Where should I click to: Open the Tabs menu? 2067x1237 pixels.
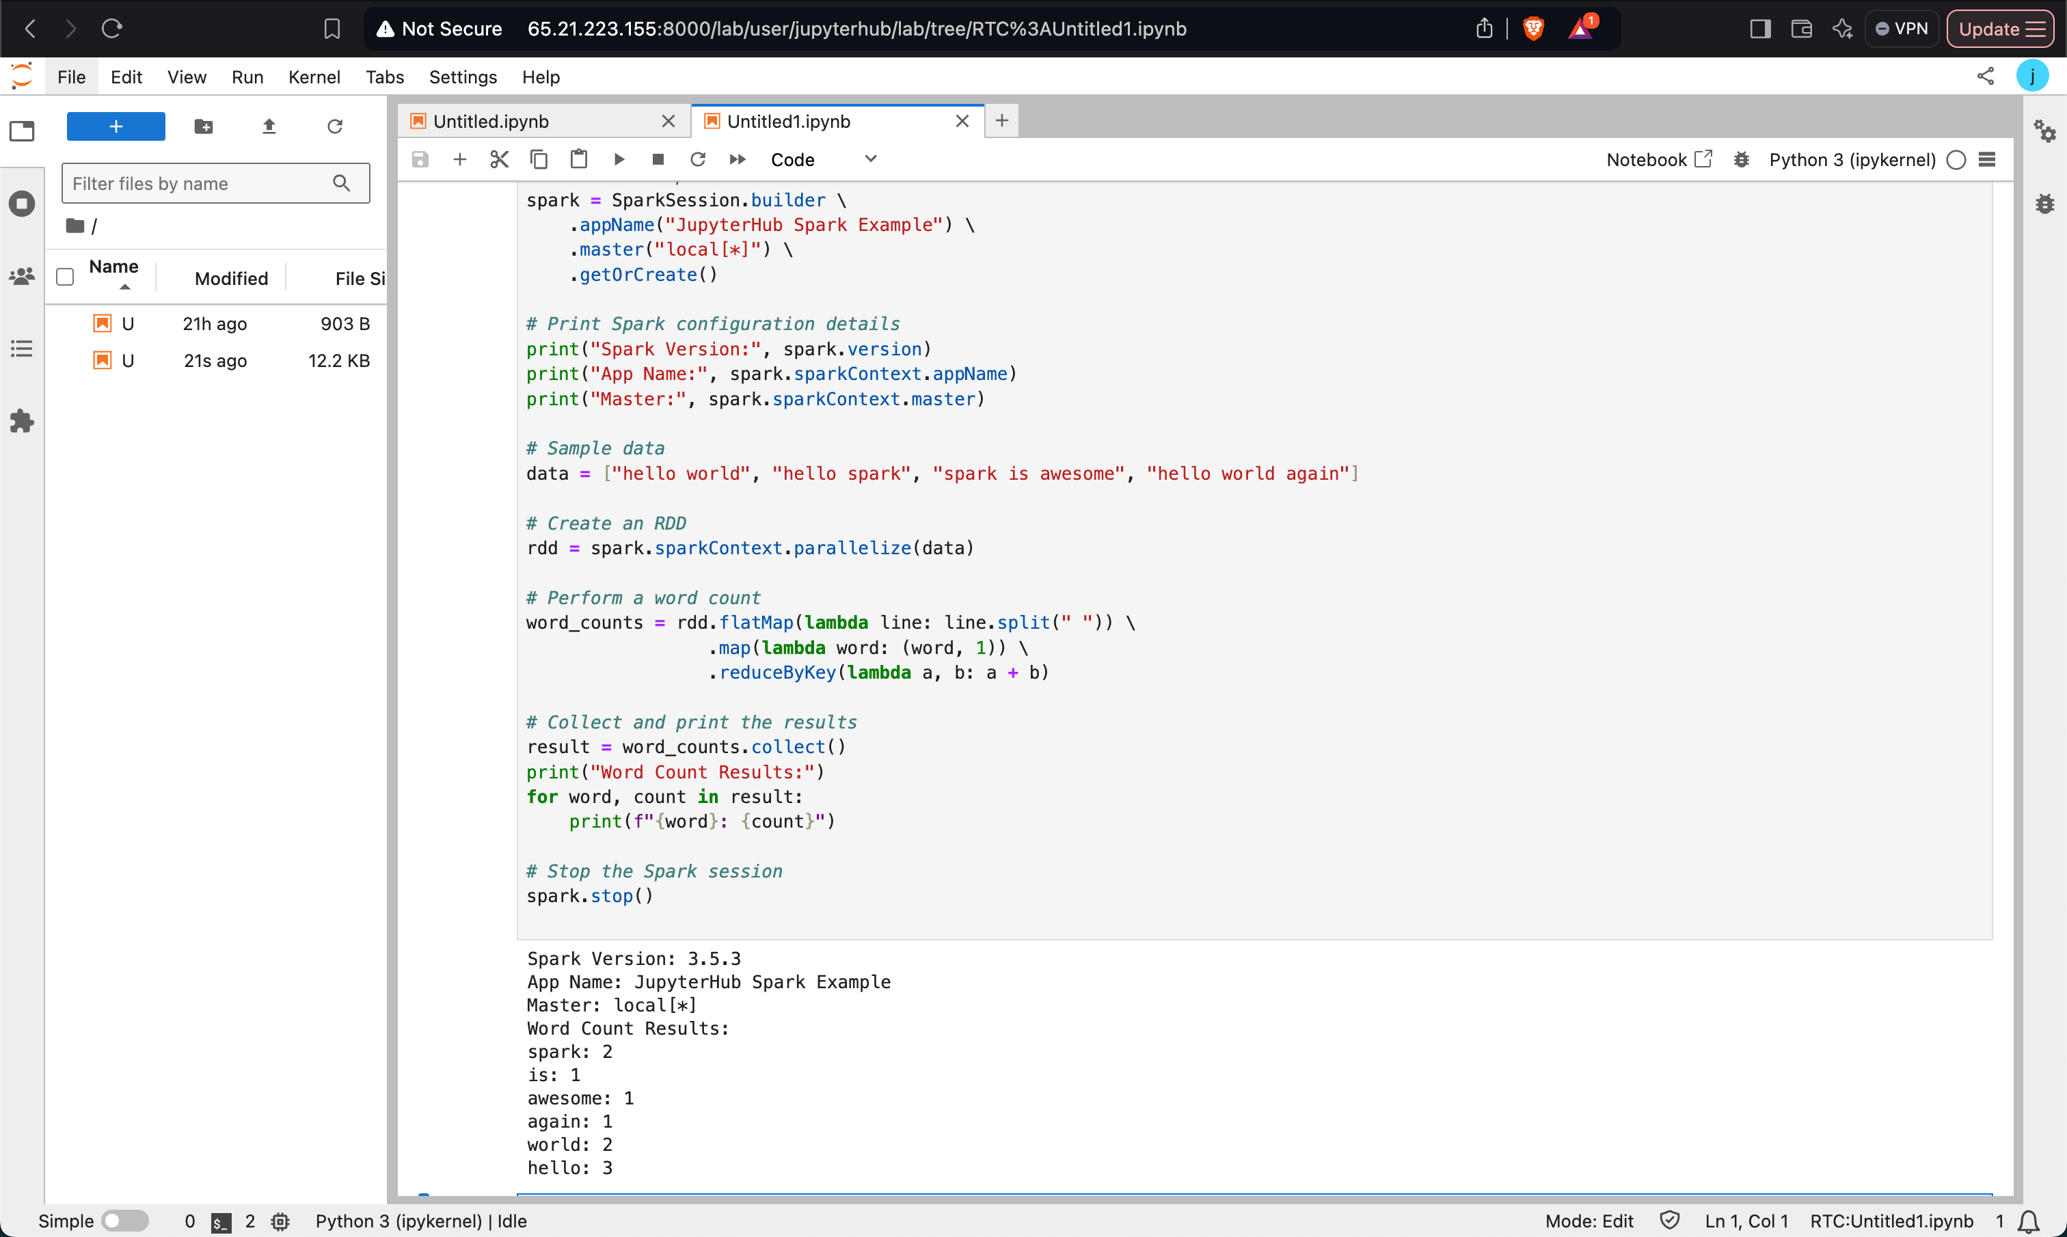click(385, 77)
